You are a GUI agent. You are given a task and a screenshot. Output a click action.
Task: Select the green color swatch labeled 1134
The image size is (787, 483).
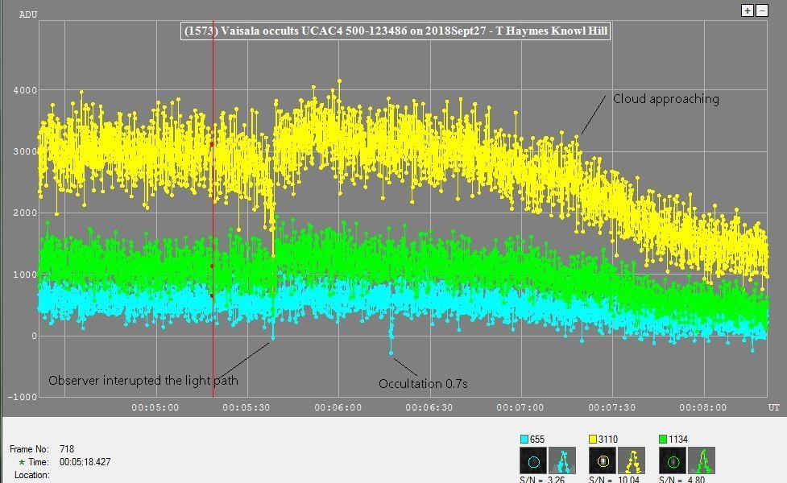click(x=664, y=440)
